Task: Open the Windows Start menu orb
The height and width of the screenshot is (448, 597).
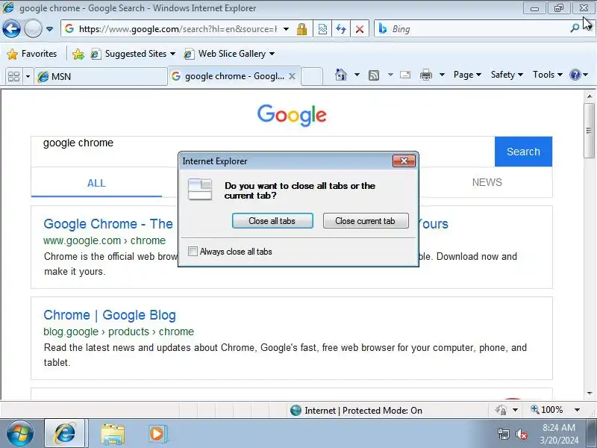Action: point(19,434)
